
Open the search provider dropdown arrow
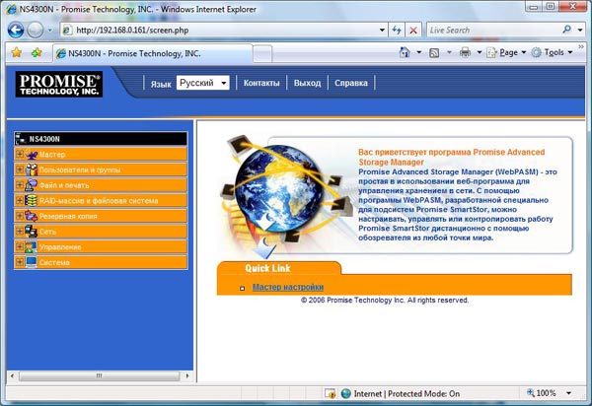click(x=580, y=31)
